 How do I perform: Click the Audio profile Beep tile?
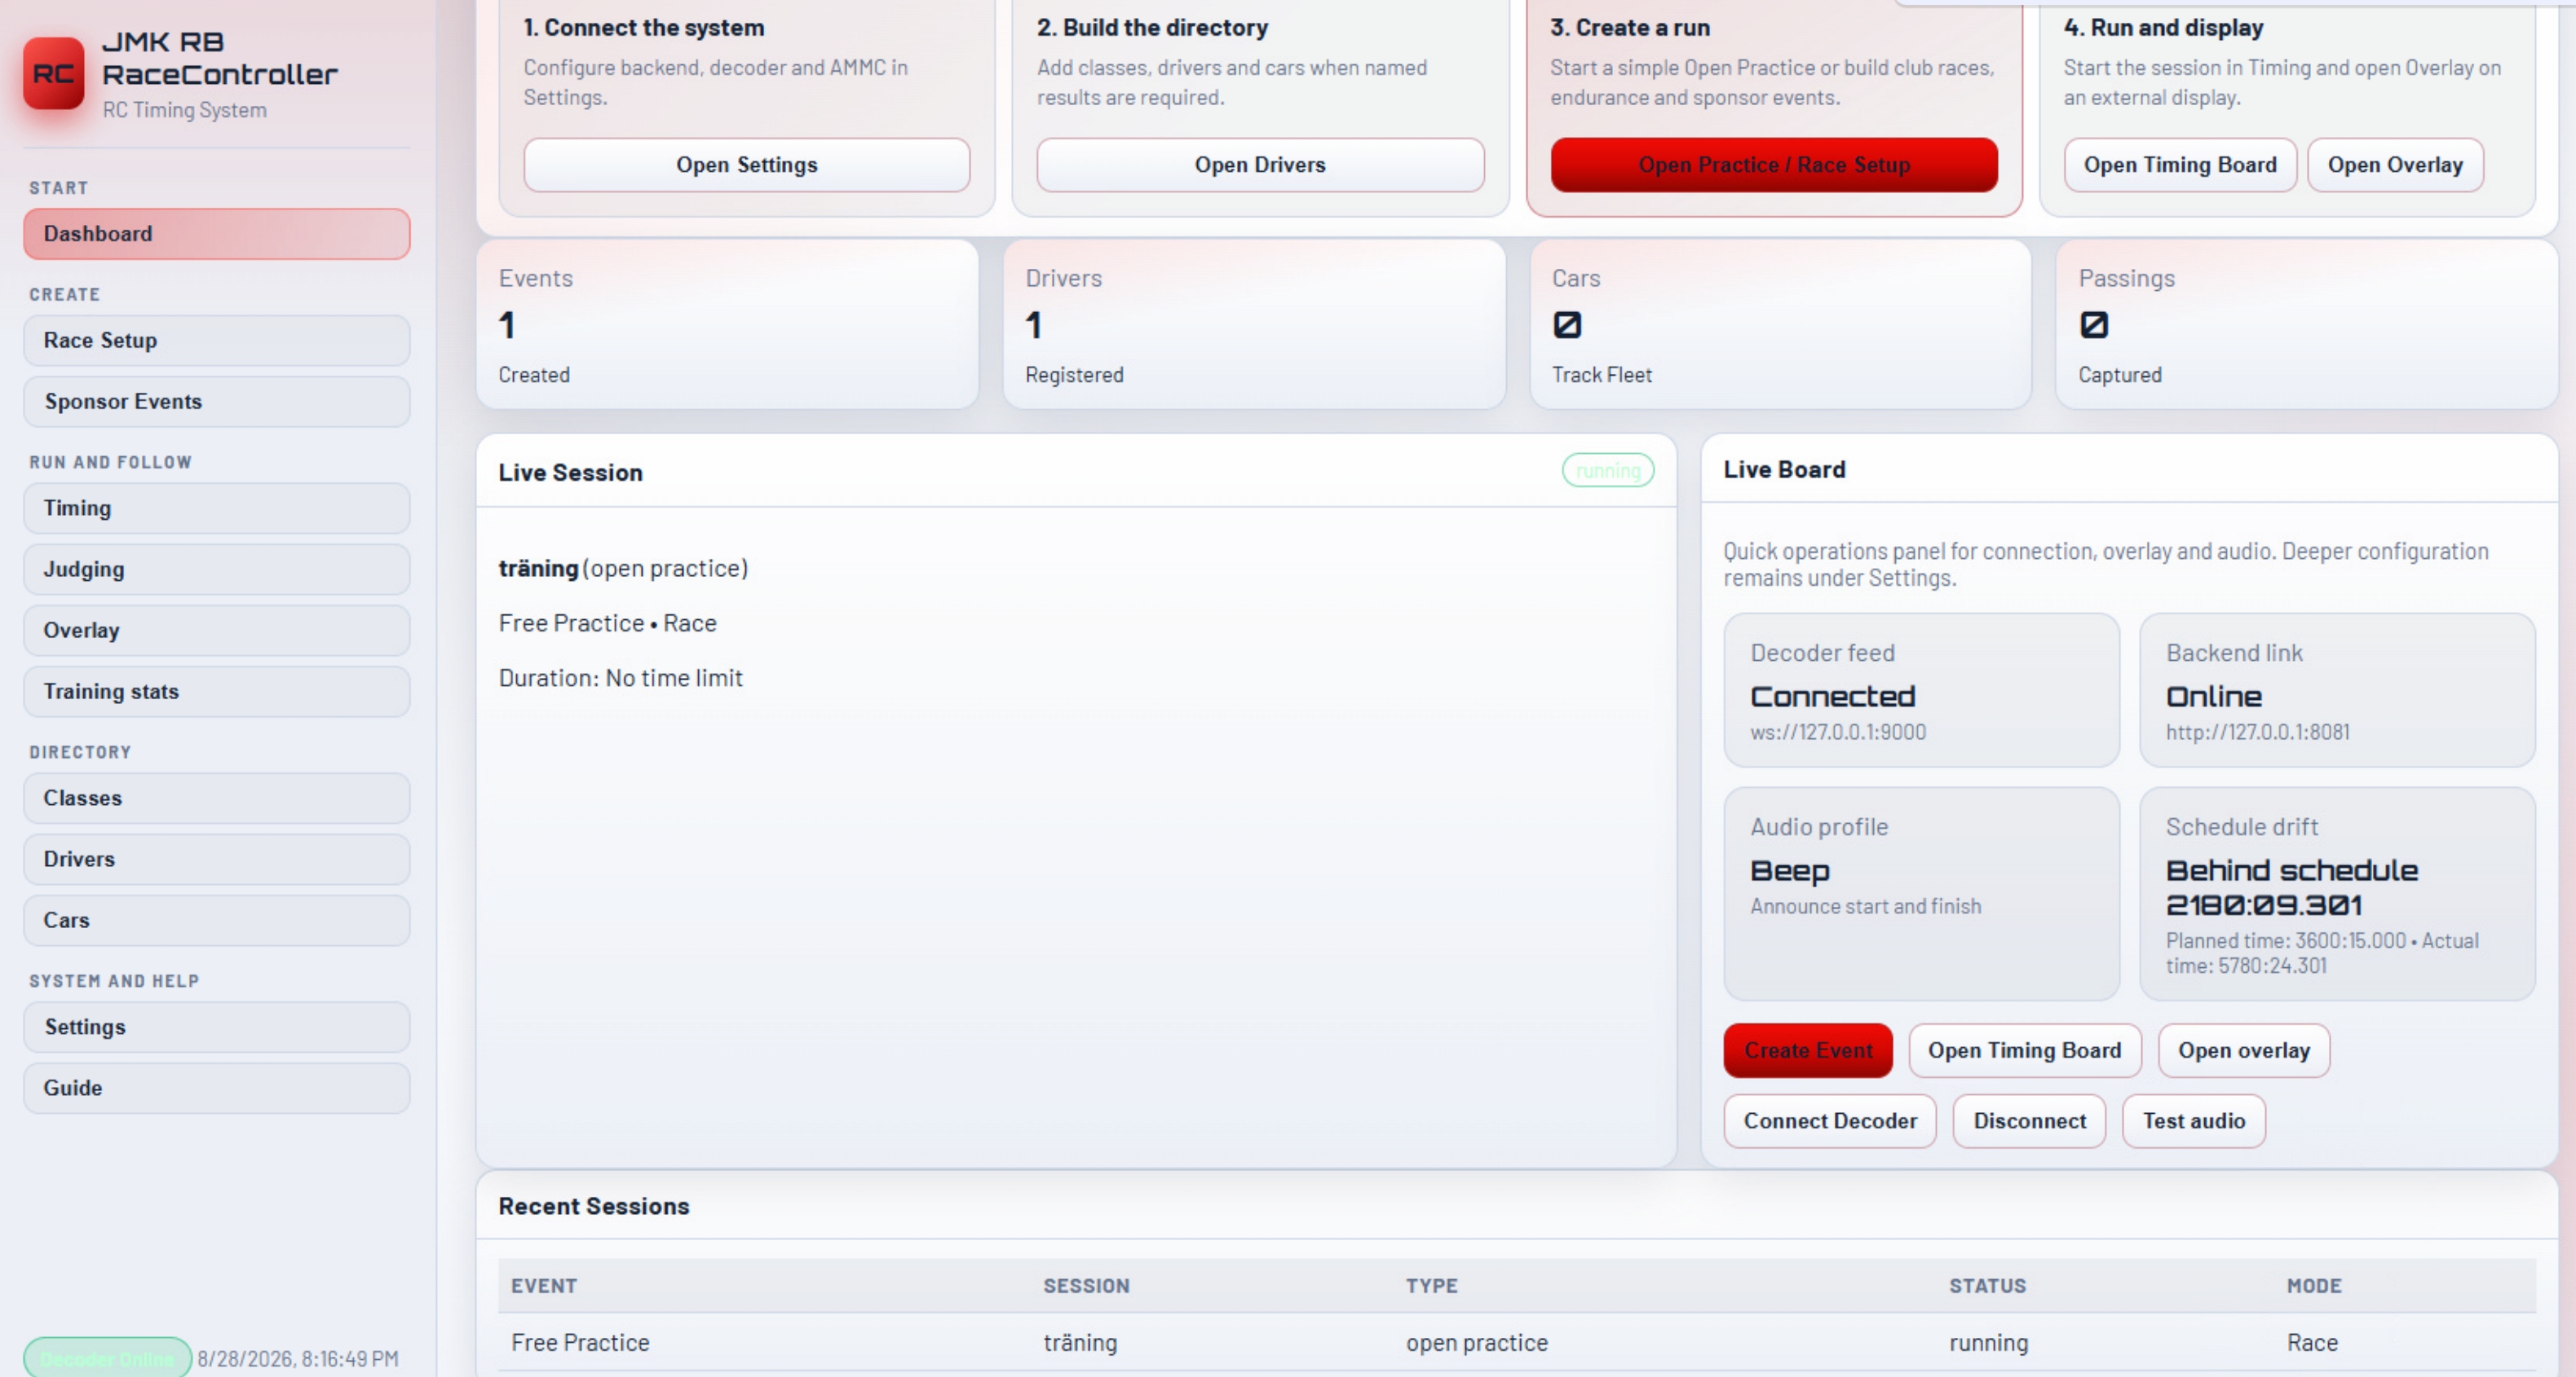pyautogui.click(x=1921, y=895)
